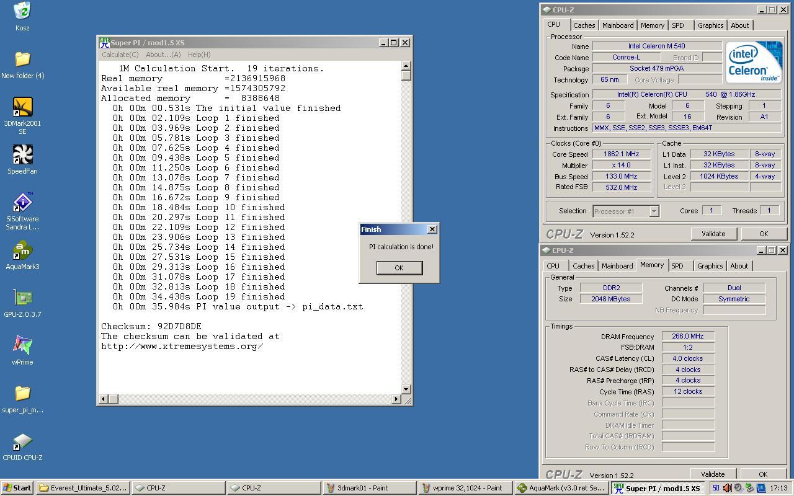Click the blue square tray icon
Image resolution: width=794 pixels, height=496 pixels.
(x=761, y=488)
